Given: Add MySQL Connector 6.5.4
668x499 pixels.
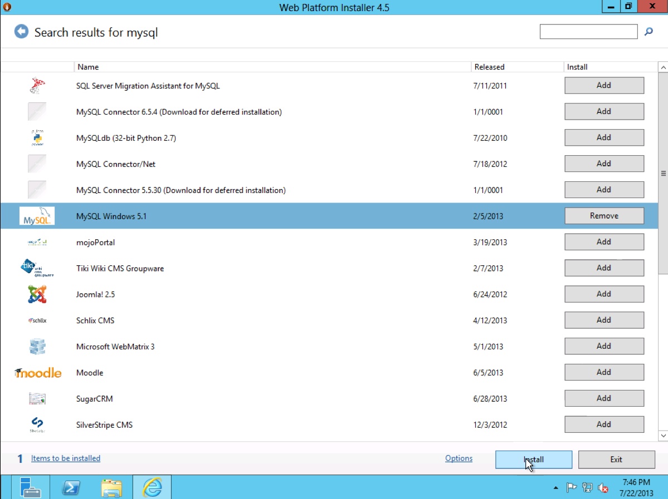Looking at the screenshot, I should click(x=604, y=111).
